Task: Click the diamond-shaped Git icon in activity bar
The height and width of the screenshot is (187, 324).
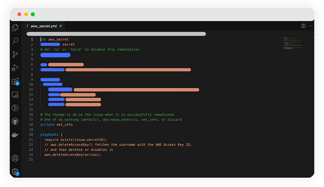Action: [x=15, y=108]
